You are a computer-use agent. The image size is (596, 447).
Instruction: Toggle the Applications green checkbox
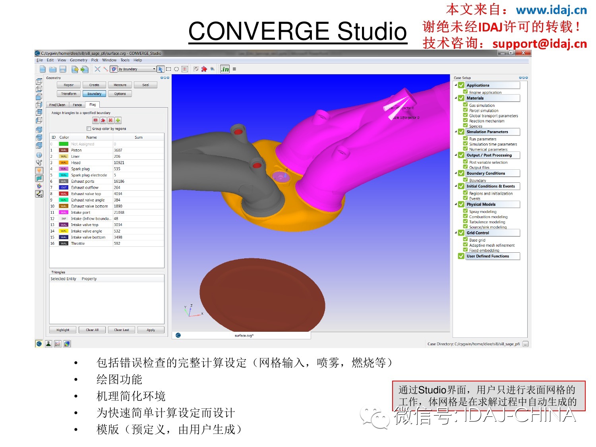(461, 85)
